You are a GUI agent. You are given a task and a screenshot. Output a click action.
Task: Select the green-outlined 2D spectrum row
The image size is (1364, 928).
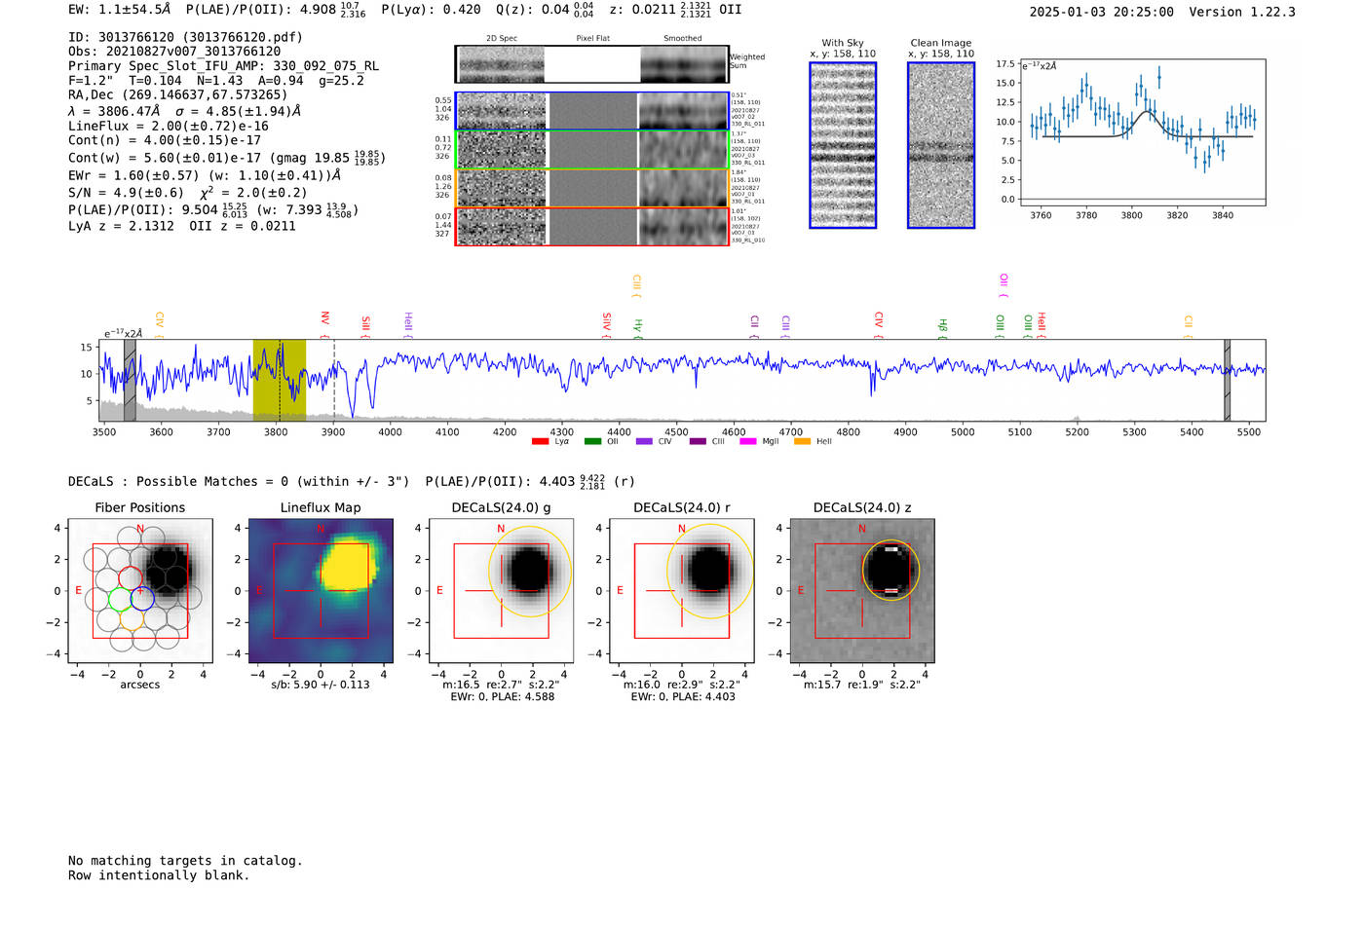(x=592, y=150)
